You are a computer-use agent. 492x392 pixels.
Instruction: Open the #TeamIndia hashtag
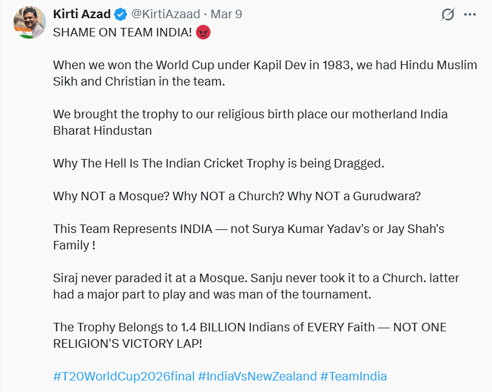[x=354, y=376]
